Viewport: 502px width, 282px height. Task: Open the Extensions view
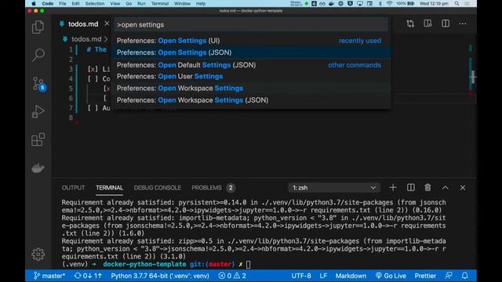click(x=38, y=139)
